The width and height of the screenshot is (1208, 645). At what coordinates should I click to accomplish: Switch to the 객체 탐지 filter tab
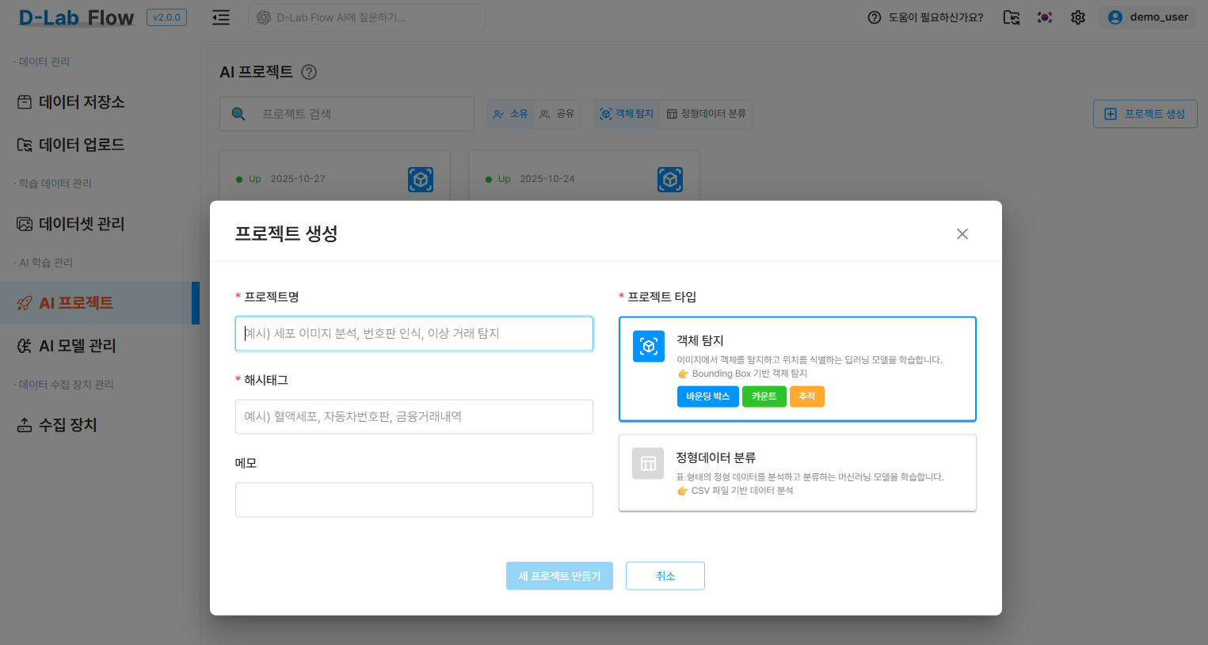click(x=626, y=113)
